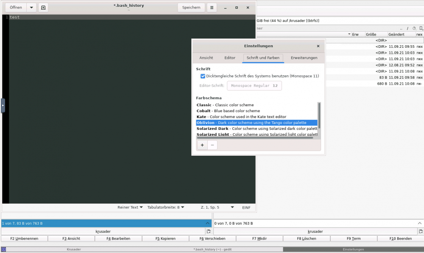Open recent files arrow next to Öffnen
This screenshot has height=253, width=424.
pyautogui.click(x=31, y=8)
